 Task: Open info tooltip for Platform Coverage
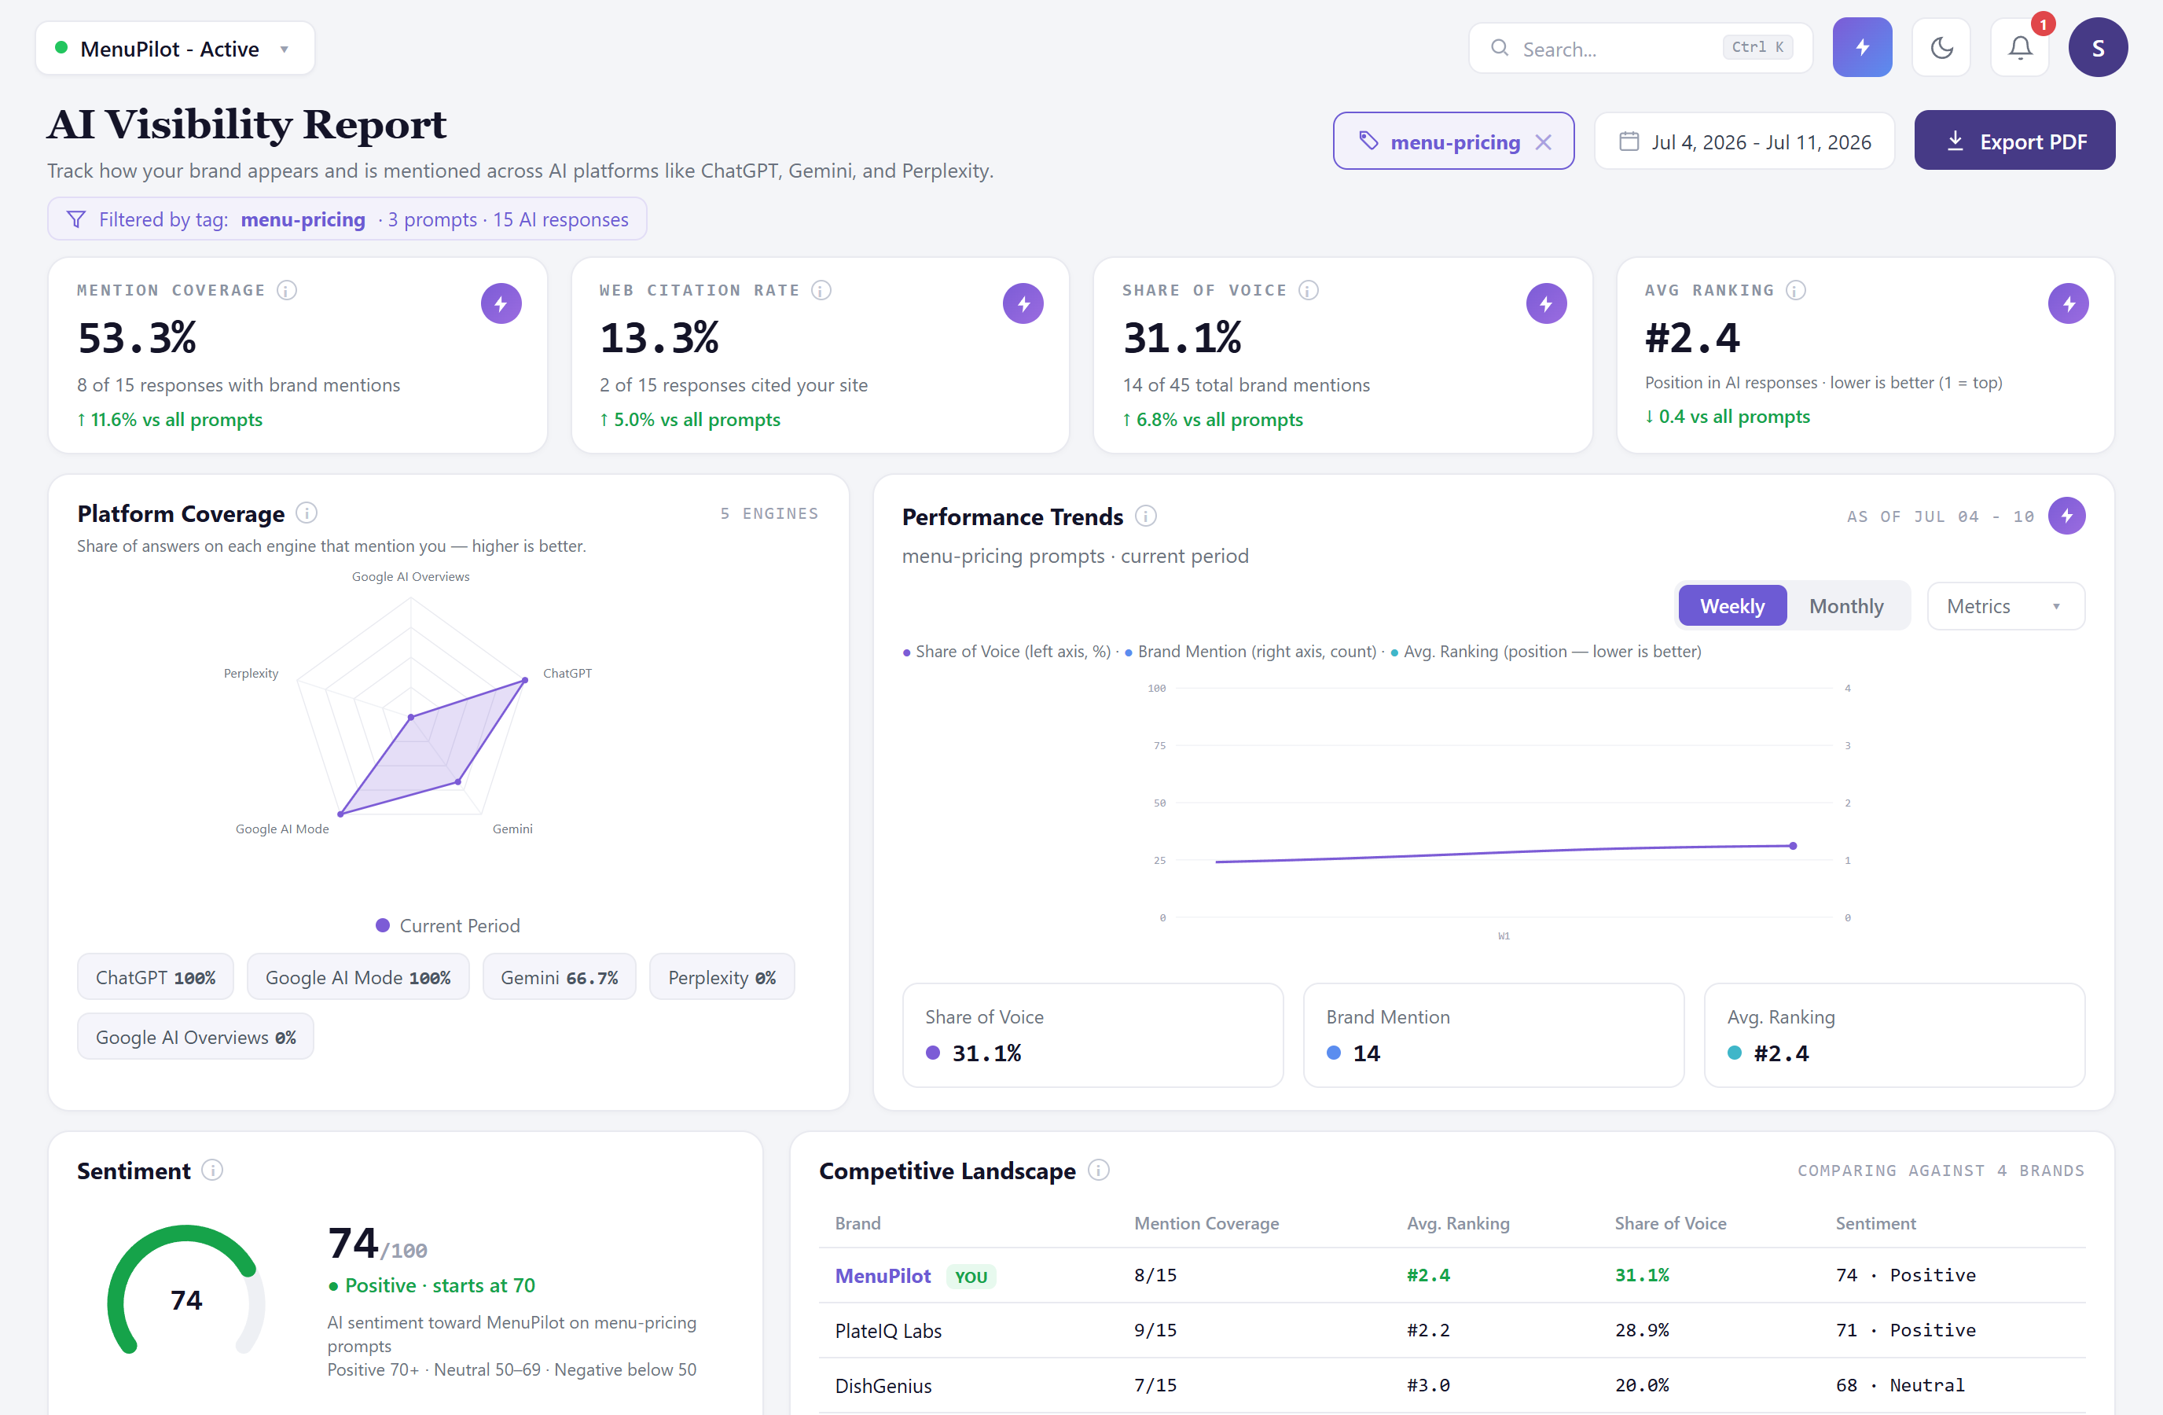[307, 513]
